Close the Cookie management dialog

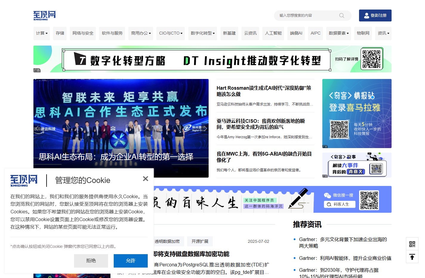pyautogui.click(x=145, y=178)
